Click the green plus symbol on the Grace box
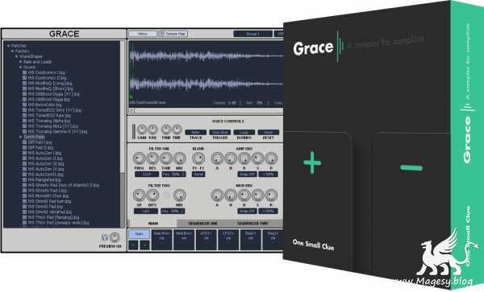This screenshot has width=484, height=292. 312,162
